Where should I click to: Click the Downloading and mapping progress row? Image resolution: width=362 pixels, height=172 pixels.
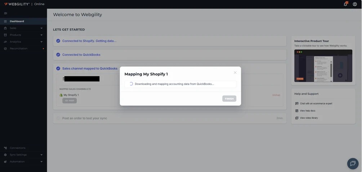tap(180, 84)
